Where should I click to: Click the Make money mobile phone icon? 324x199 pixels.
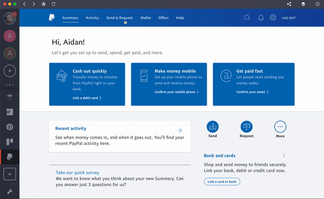pos(144,76)
